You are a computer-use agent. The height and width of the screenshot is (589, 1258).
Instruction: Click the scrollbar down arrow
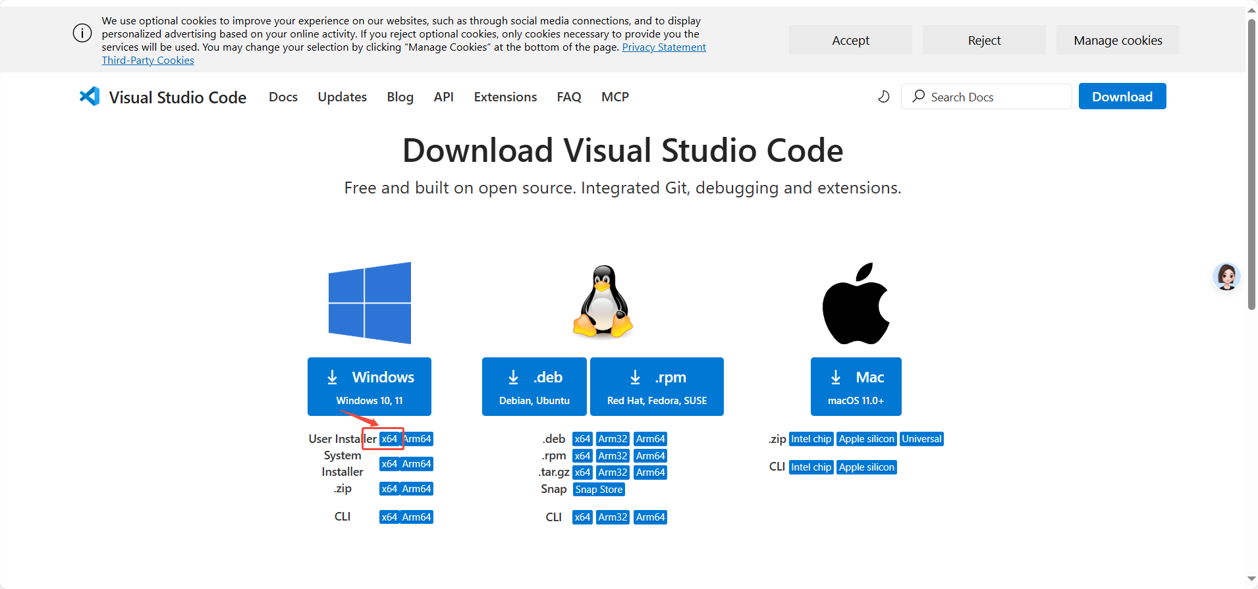(1251, 579)
